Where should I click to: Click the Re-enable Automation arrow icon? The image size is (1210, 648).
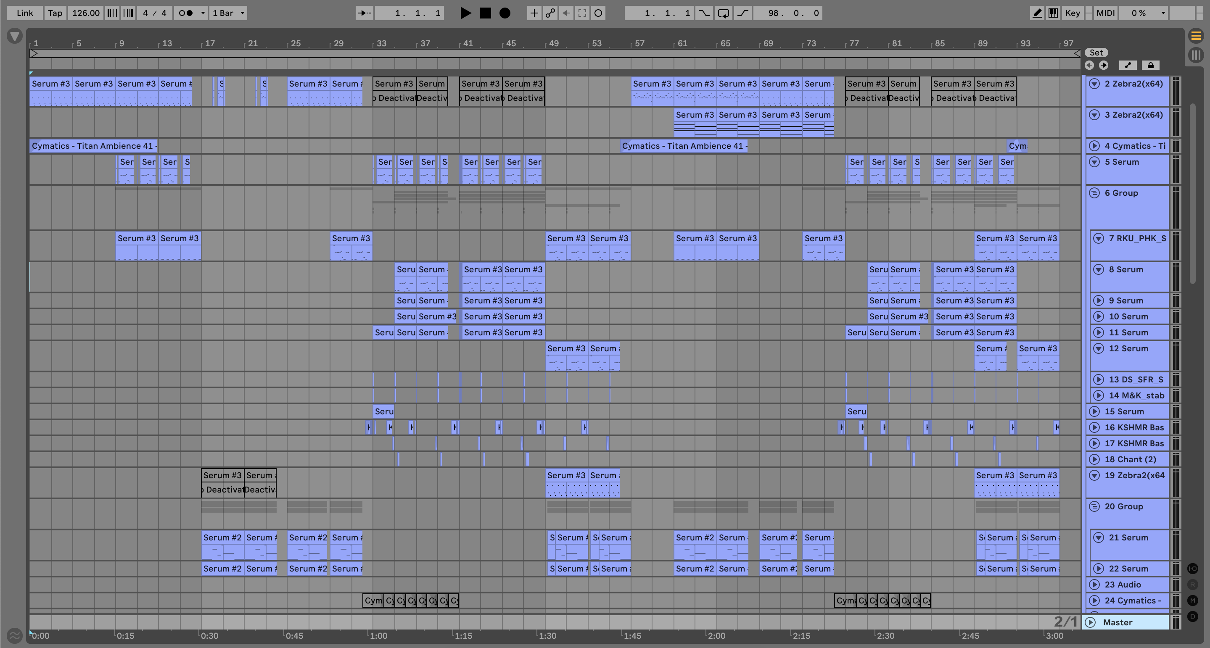(x=566, y=13)
